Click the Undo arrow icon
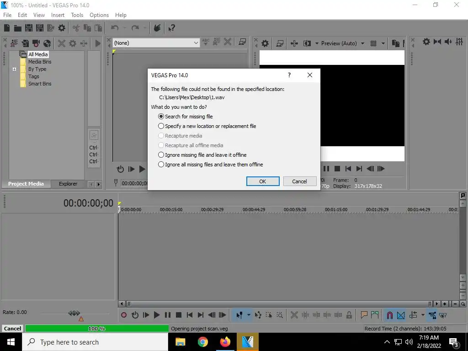 [115, 28]
